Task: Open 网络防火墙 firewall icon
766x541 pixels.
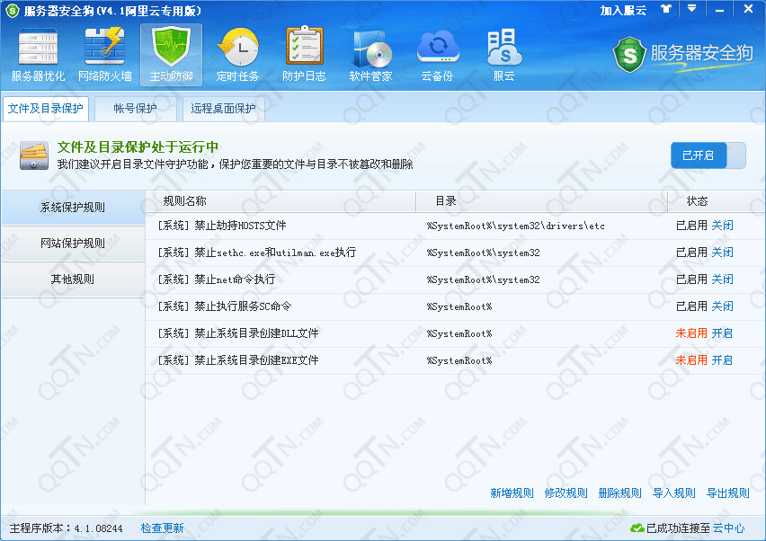Action: [x=104, y=55]
